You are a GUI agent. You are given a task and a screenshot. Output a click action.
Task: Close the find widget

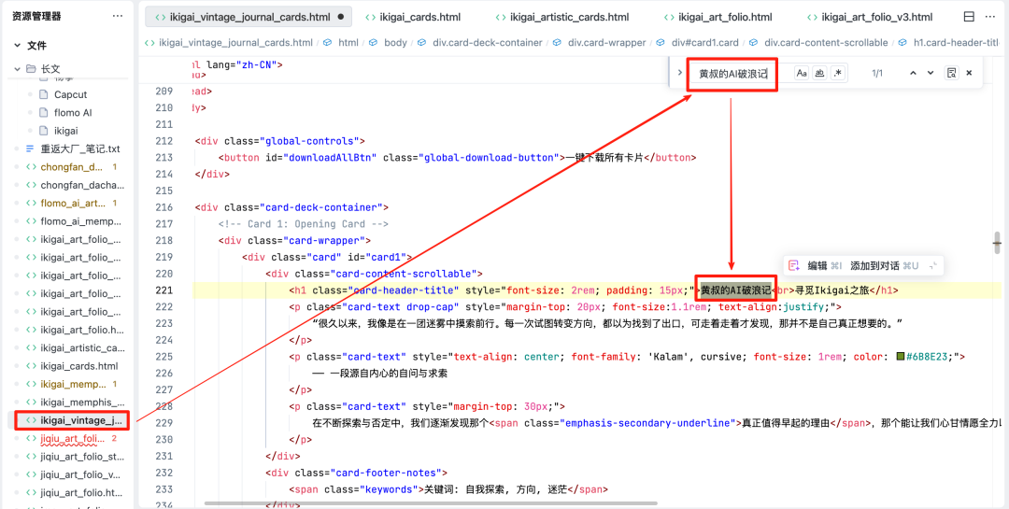click(x=969, y=74)
